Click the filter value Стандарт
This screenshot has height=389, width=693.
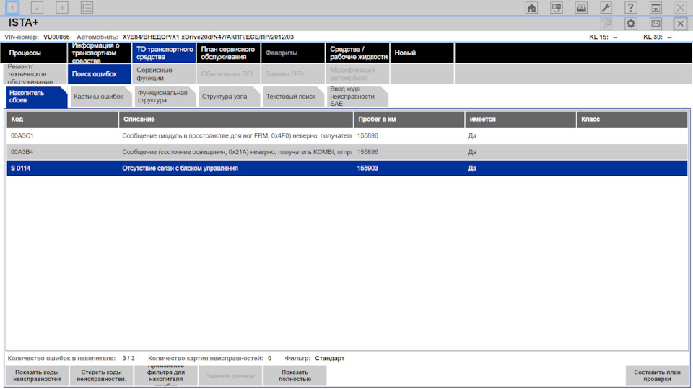pyautogui.click(x=330, y=358)
